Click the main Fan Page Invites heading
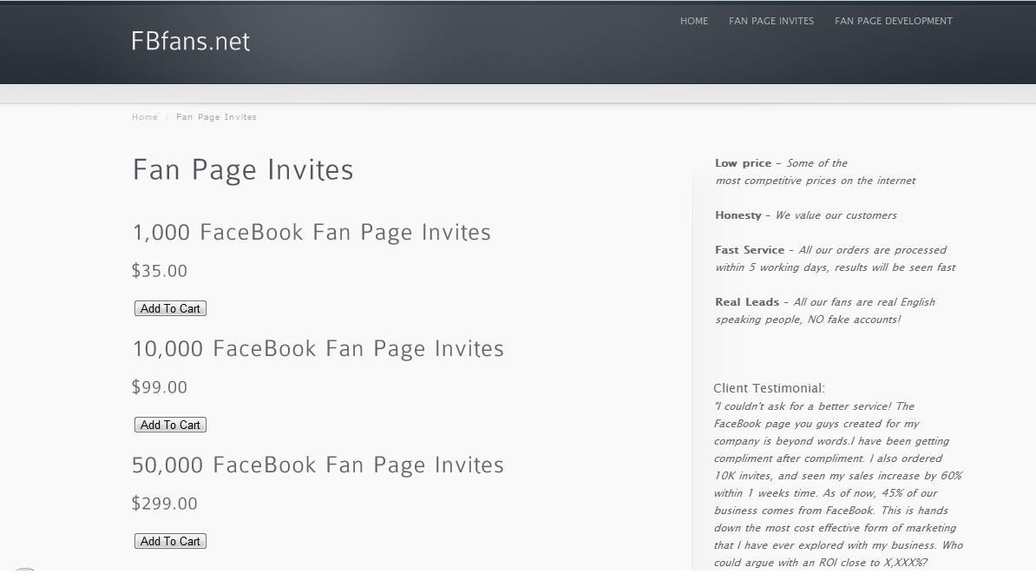 pos(243,169)
